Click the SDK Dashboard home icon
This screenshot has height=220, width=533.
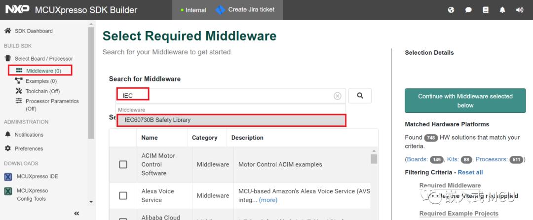(x=7, y=31)
